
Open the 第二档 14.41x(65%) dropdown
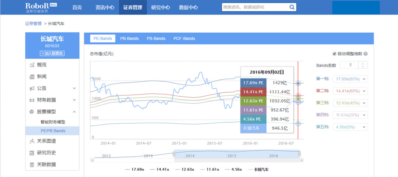[350, 91]
